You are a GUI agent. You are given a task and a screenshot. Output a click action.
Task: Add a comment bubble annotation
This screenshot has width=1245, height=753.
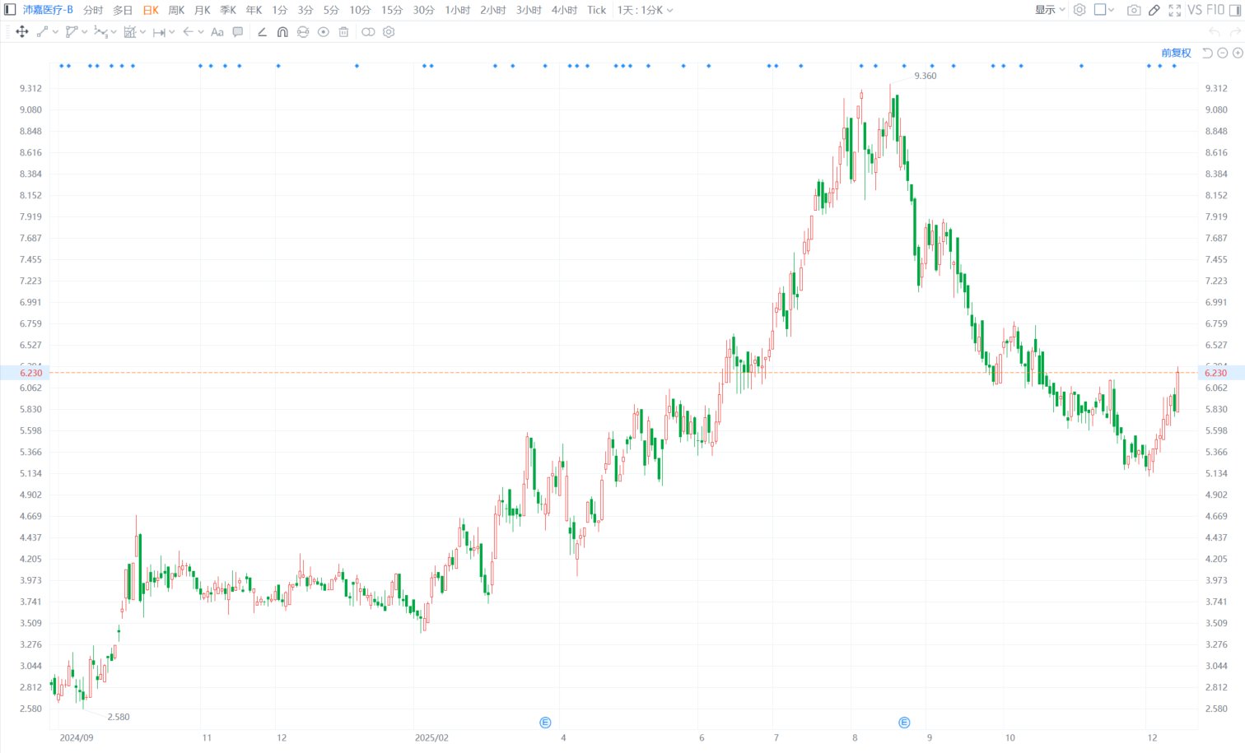click(238, 32)
